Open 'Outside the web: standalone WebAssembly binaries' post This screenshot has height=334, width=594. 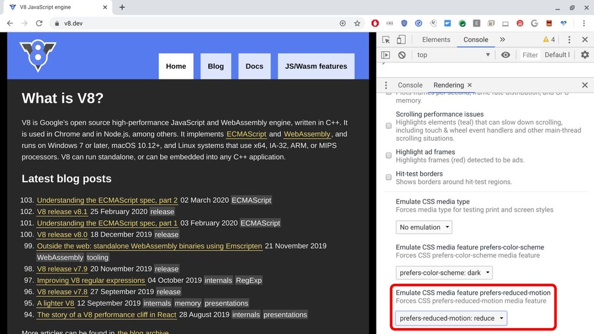149,246
